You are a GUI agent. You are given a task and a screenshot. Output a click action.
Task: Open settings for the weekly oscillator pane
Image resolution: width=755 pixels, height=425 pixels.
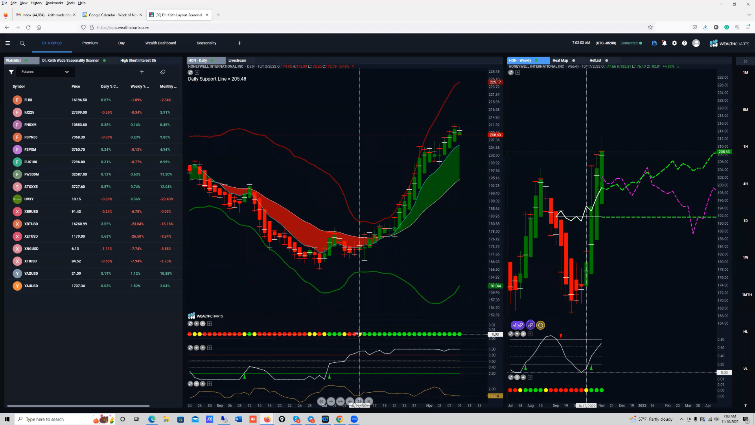[x=511, y=334]
